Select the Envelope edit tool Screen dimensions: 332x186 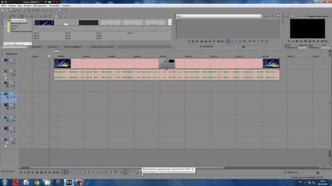(x=72, y=172)
